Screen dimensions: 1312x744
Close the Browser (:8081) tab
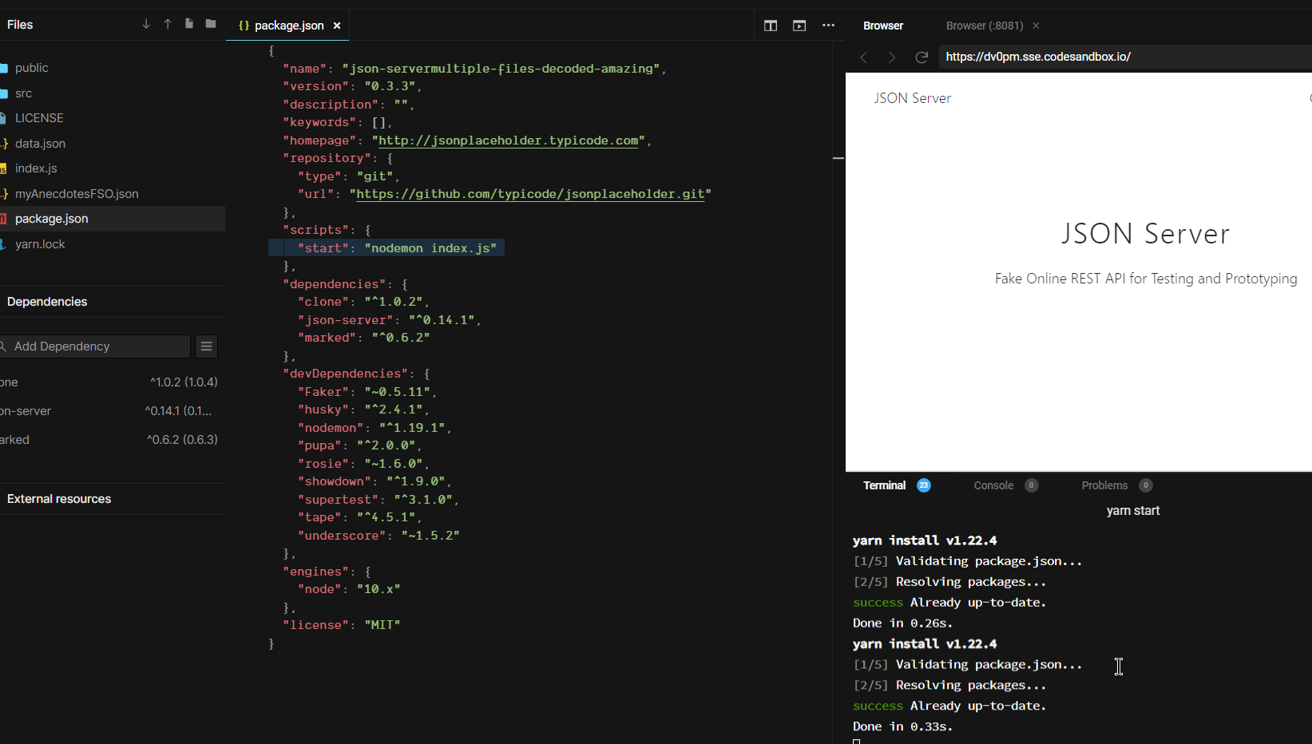click(1037, 26)
